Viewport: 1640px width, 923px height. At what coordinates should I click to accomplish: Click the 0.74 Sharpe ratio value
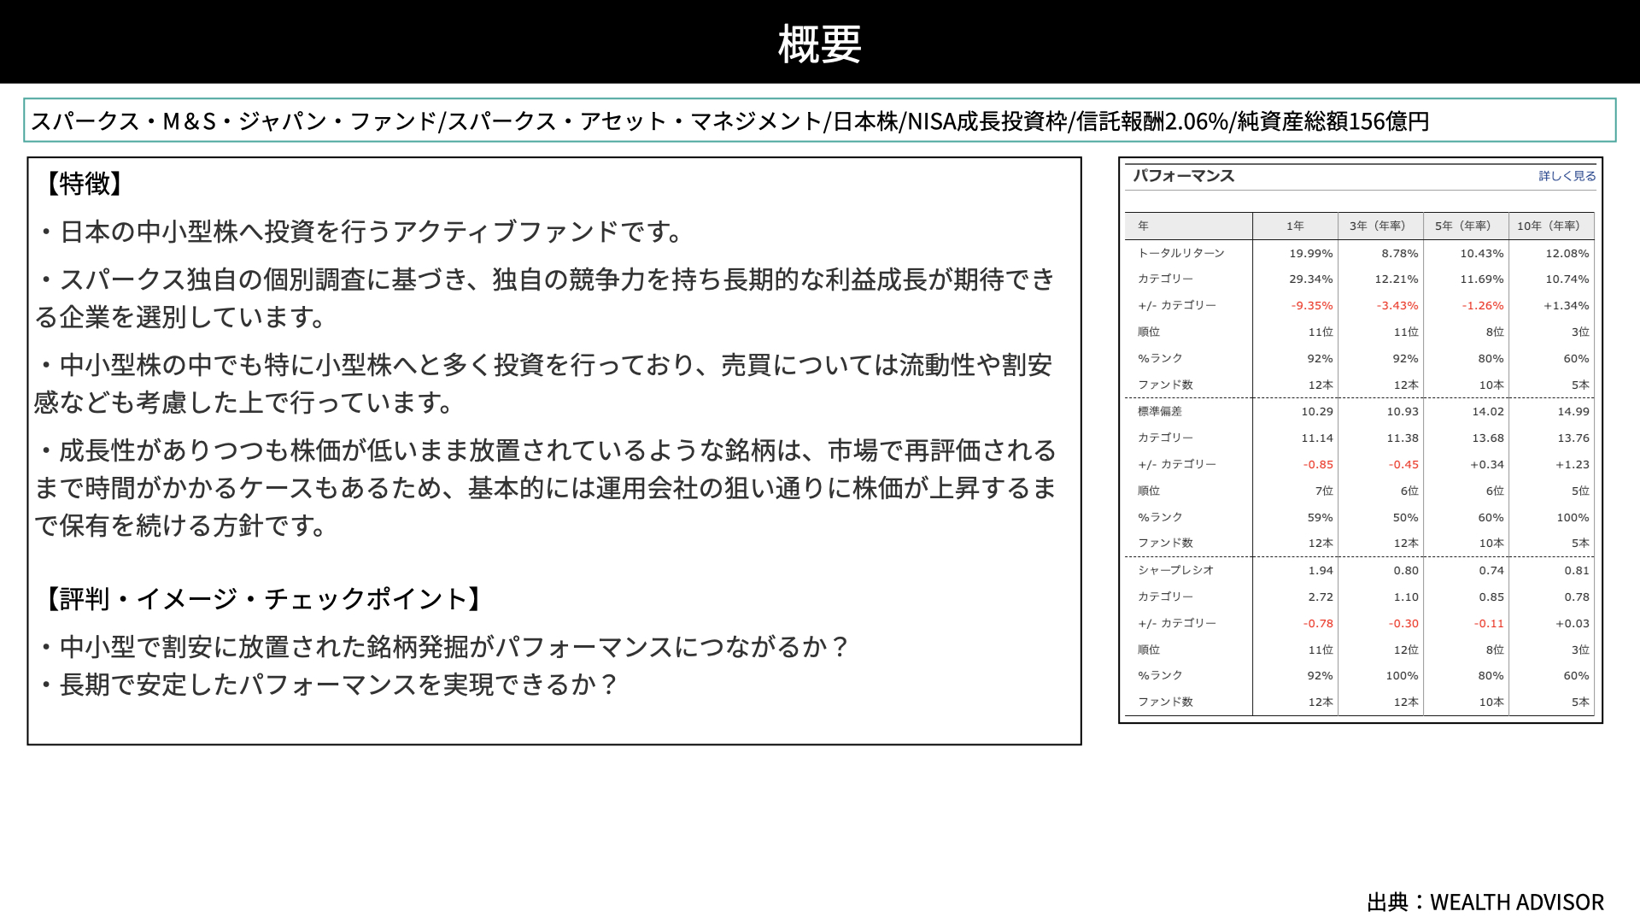coord(1491,570)
